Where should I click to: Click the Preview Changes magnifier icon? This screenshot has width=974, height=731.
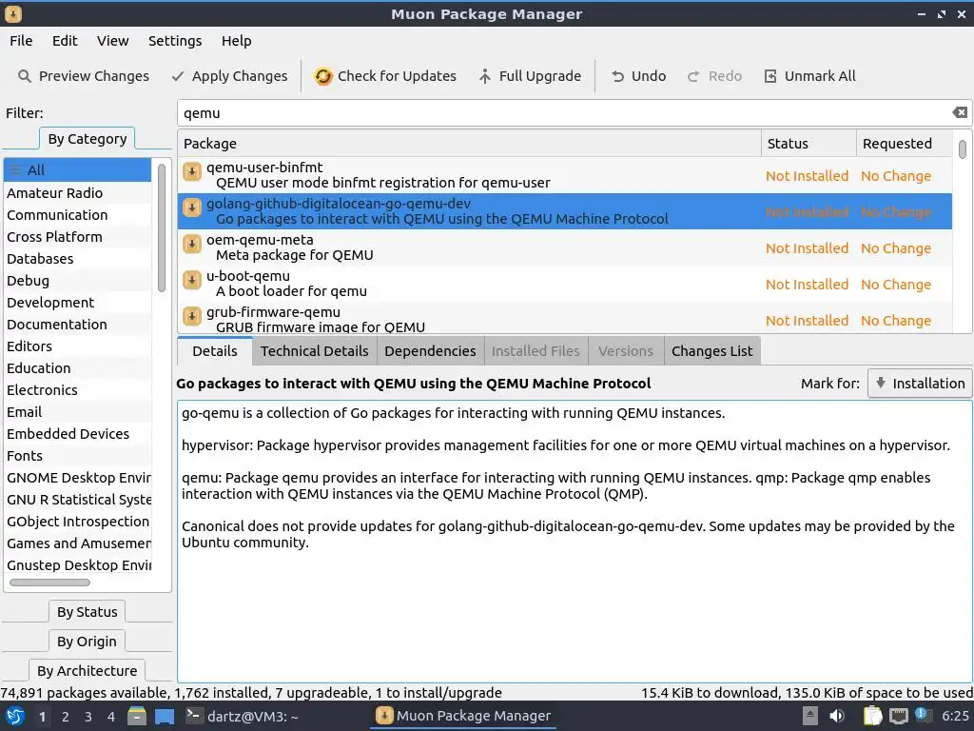click(24, 76)
